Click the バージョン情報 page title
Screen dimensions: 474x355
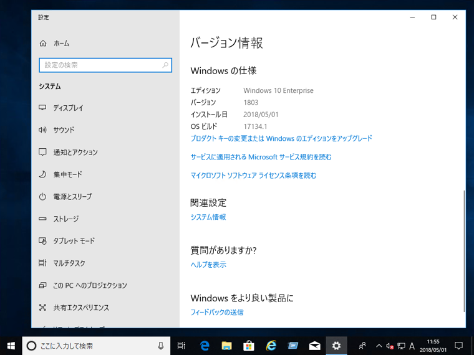tap(227, 43)
